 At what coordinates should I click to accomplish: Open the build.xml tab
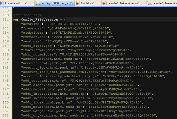point(88,3)
